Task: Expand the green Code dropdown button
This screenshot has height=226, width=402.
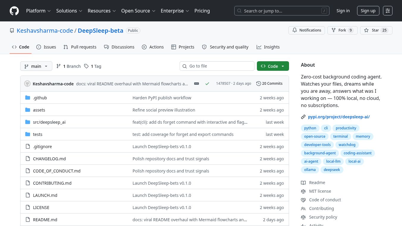Action: 273,66
